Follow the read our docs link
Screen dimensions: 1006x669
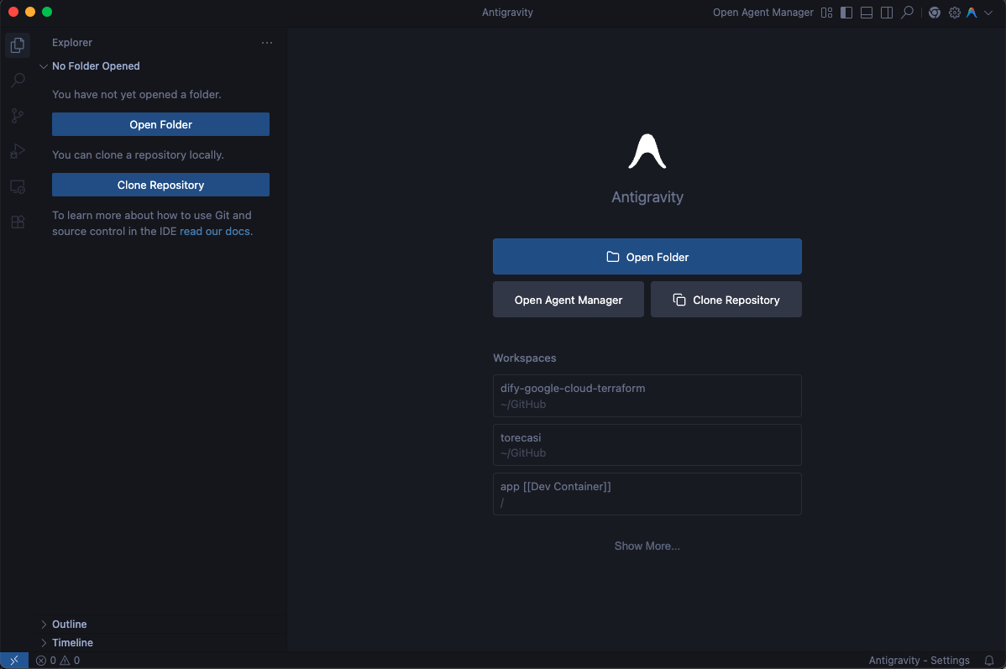pos(216,231)
